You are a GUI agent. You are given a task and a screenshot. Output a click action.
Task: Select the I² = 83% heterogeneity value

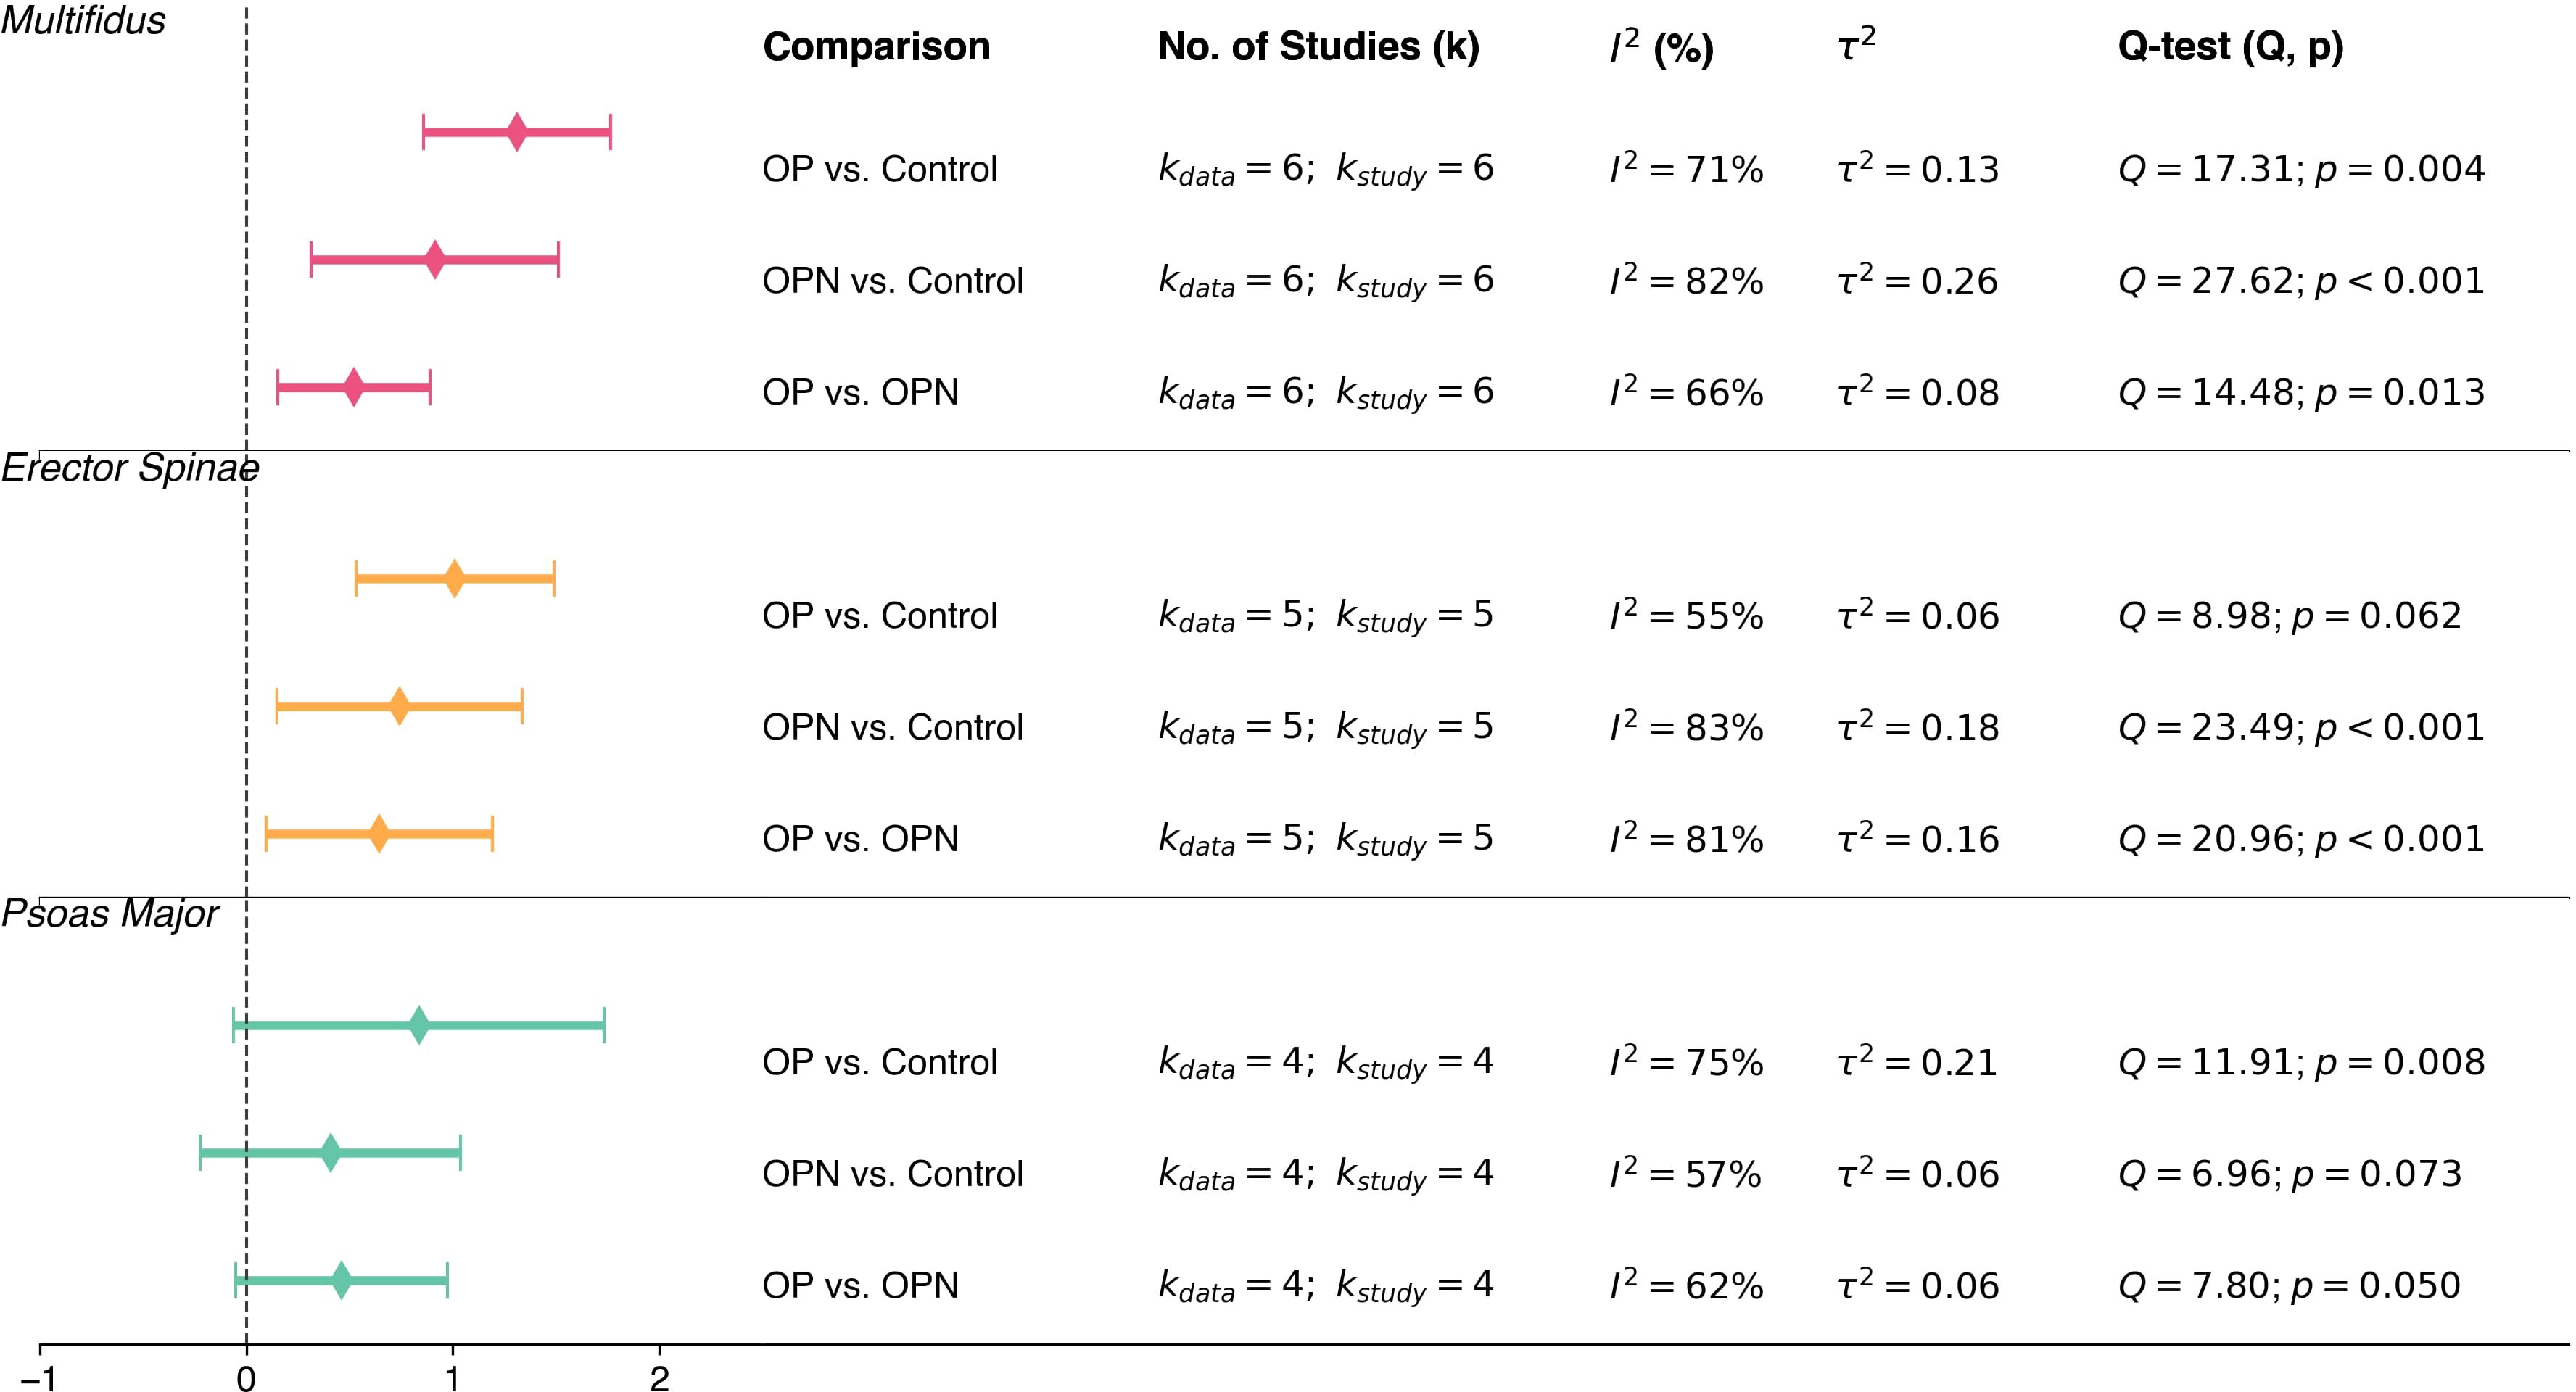click(1686, 727)
